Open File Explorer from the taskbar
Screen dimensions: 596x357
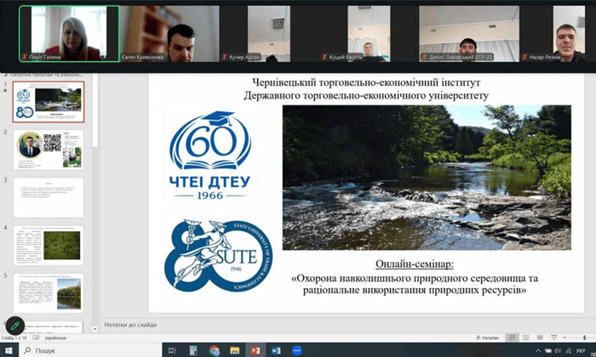click(x=235, y=350)
